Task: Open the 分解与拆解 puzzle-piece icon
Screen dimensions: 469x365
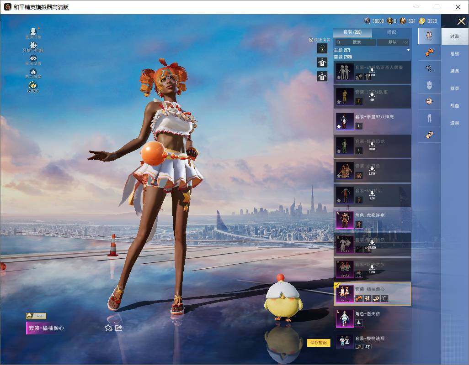Action: [x=33, y=47]
